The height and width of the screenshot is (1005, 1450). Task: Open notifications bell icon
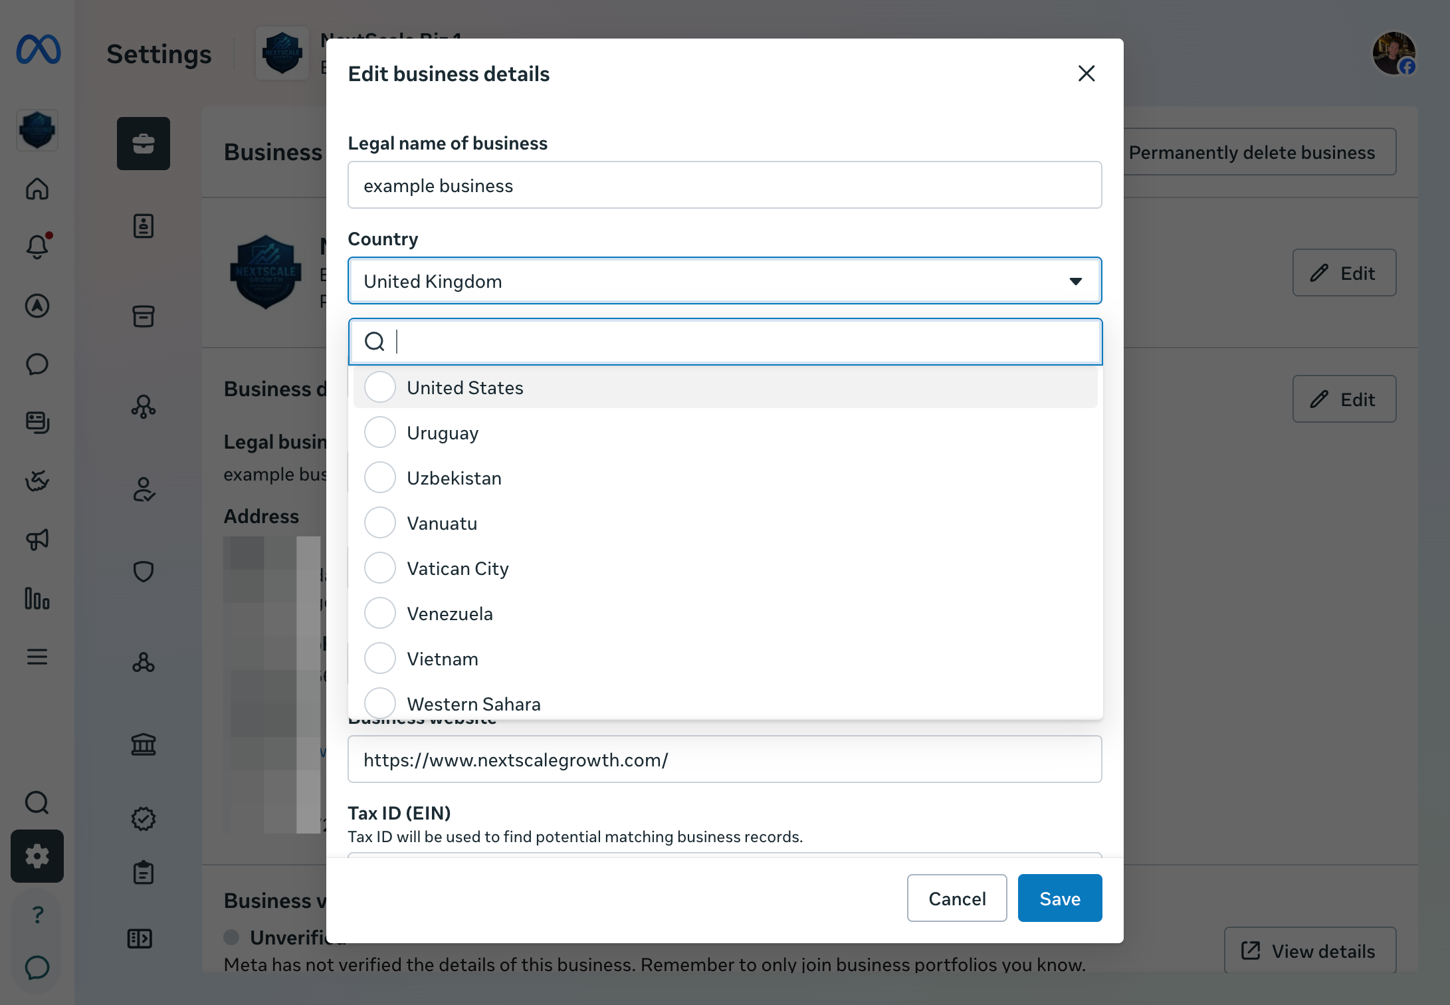tap(37, 247)
